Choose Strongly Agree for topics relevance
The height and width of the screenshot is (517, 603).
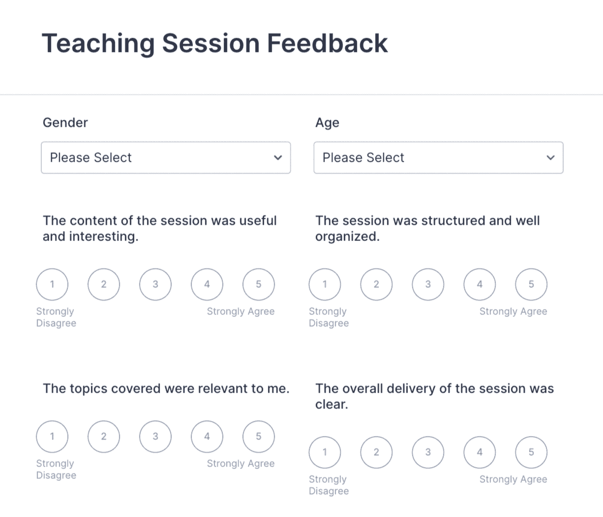click(258, 436)
